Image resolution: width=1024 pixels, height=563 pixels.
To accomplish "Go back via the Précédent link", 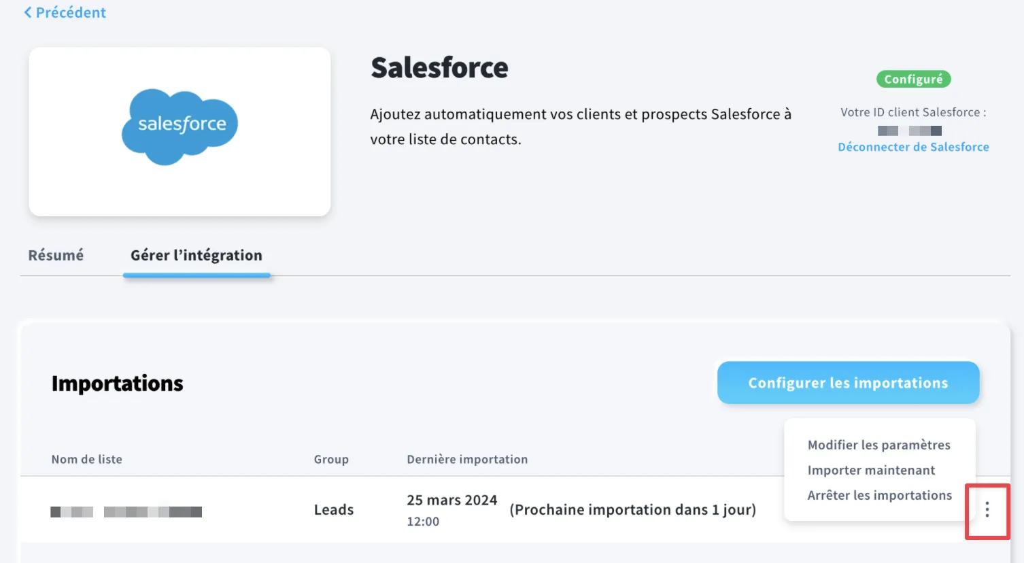I will (65, 13).
